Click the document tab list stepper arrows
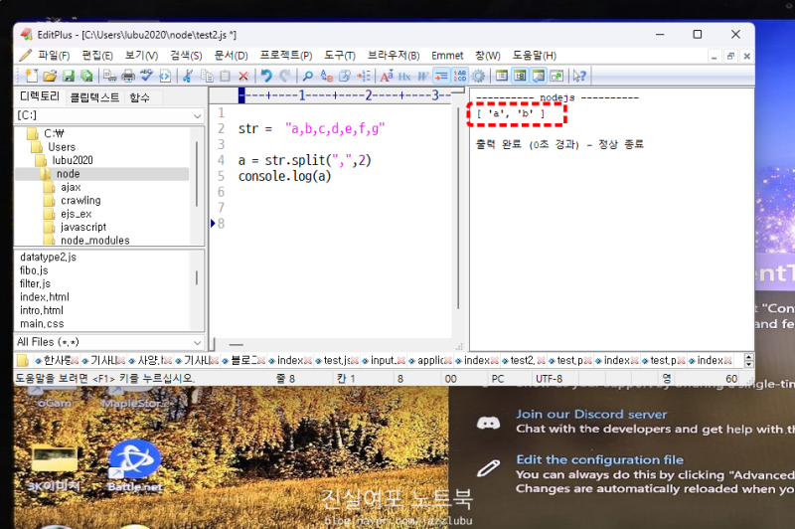 pyautogui.click(x=749, y=361)
